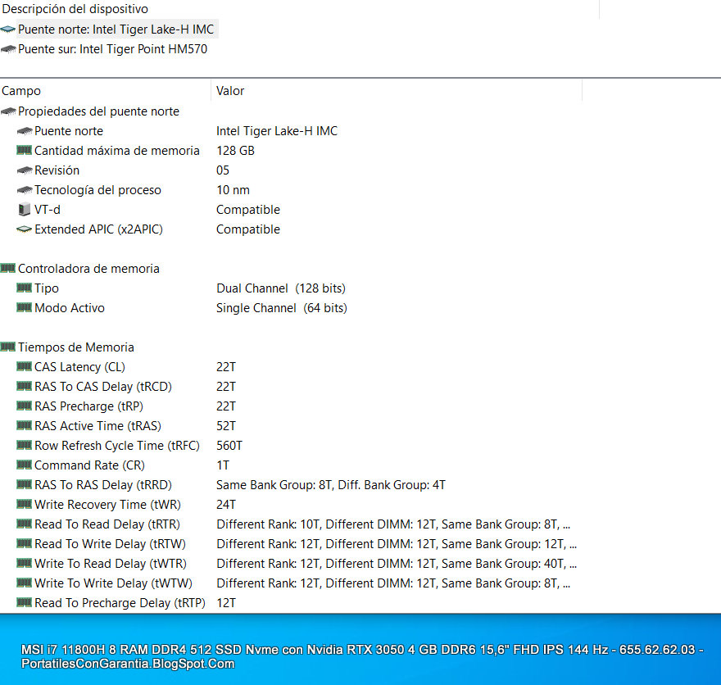Click the Command Rate (CR) label

[89, 465]
